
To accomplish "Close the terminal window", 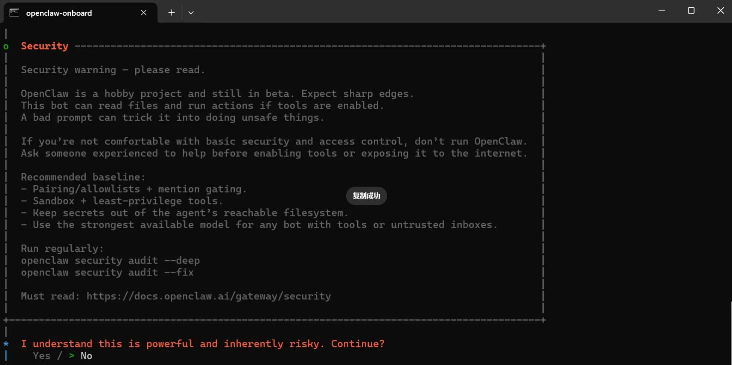I will point(720,11).
